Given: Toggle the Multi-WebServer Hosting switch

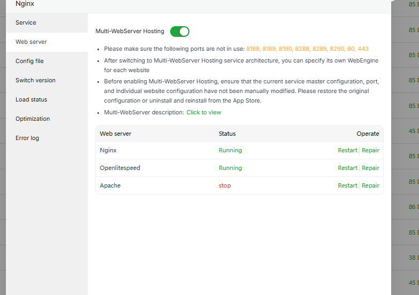Looking at the screenshot, I should coord(180,32).
